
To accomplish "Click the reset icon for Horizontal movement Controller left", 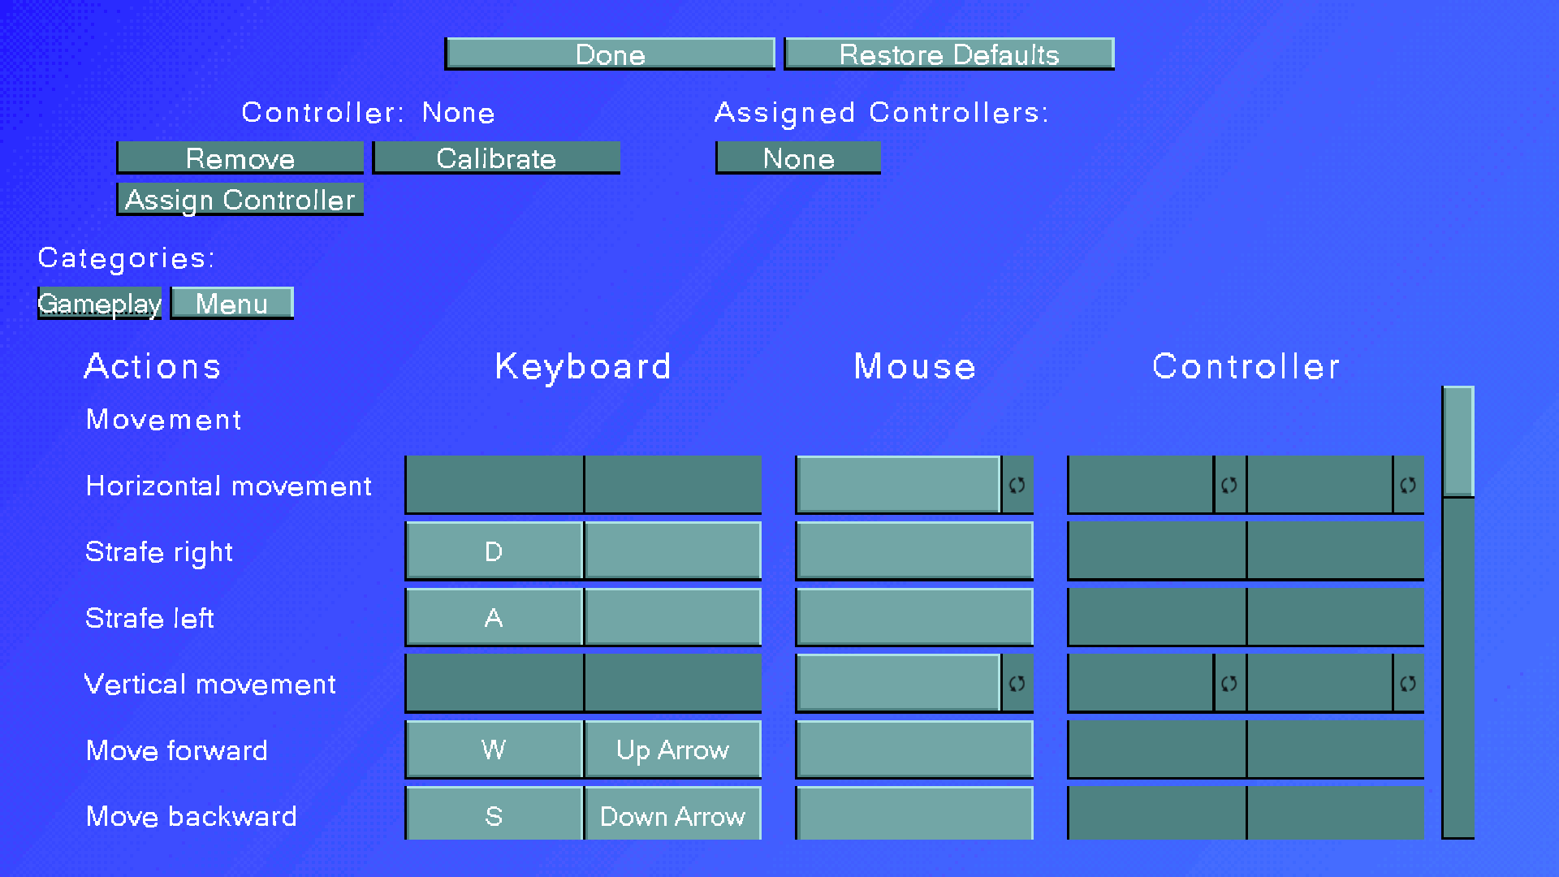I will coord(1229,485).
